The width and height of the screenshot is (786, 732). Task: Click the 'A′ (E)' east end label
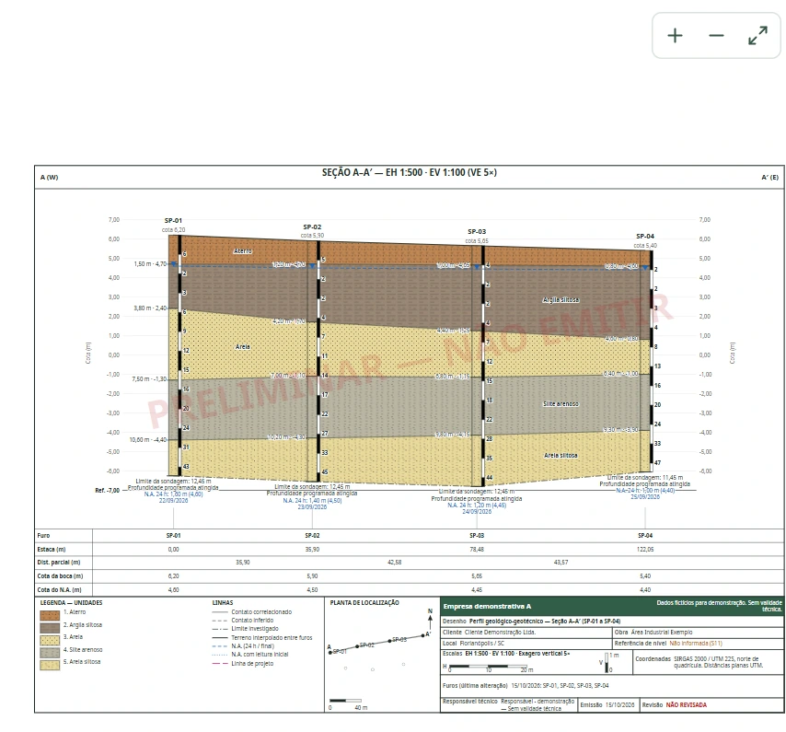[x=770, y=178]
